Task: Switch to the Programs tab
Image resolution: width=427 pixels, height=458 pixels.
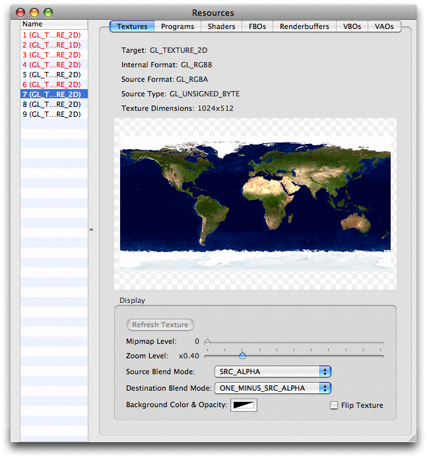Action: coord(178,26)
